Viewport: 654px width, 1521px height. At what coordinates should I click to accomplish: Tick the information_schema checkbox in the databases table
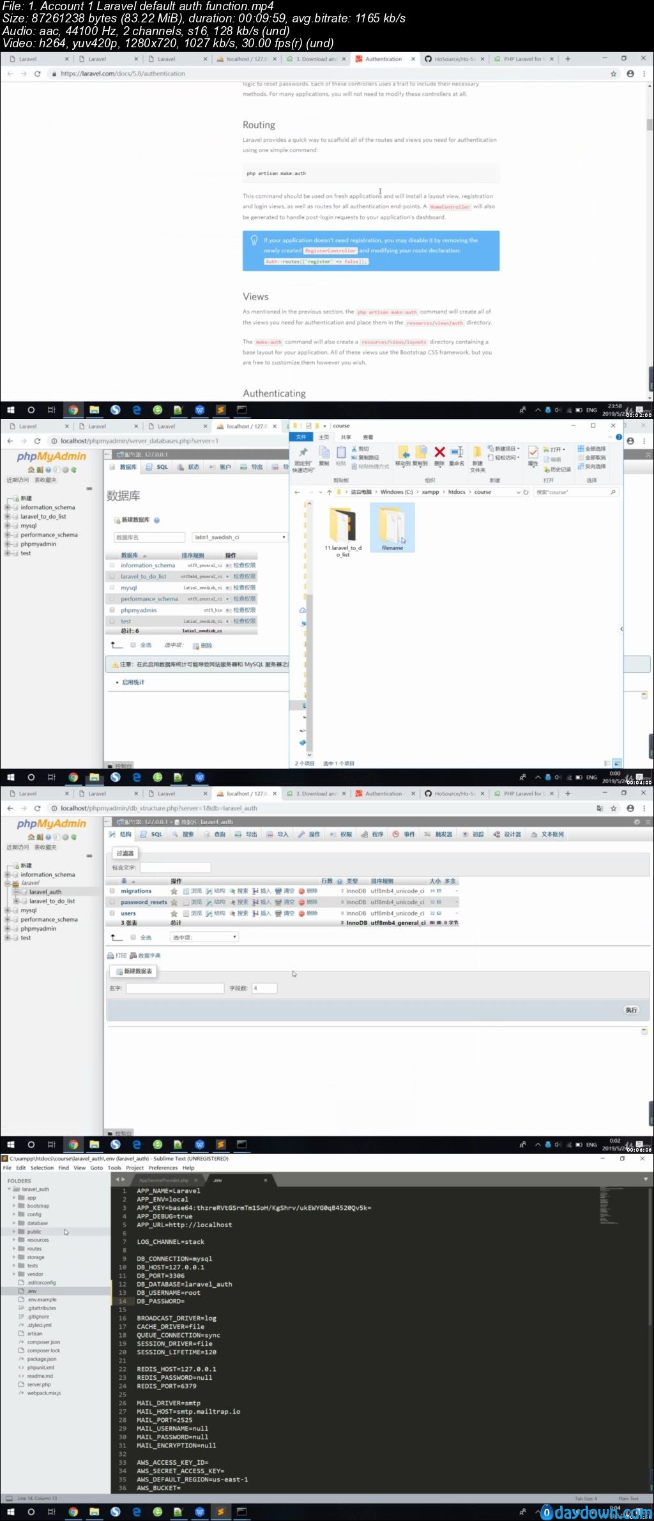[x=112, y=565]
